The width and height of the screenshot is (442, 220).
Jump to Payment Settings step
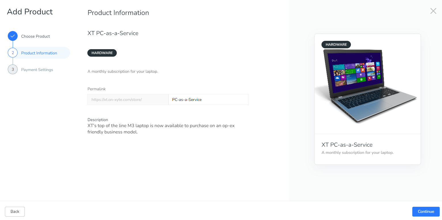(37, 70)
